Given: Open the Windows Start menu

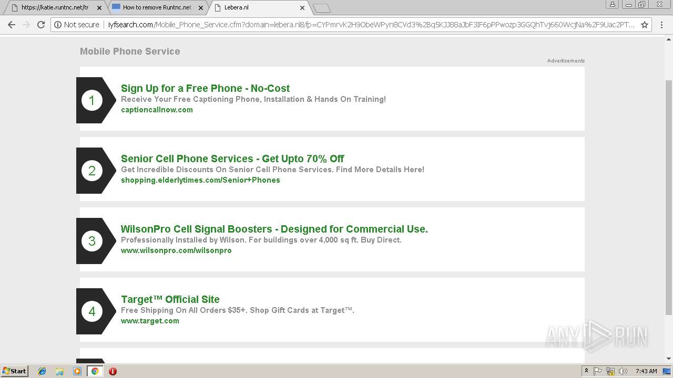Looking at the screenshot, I should [x=14, y=371].
